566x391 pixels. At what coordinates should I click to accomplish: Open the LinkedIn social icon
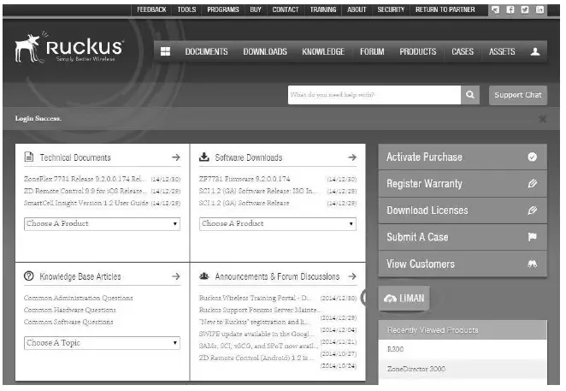539,9
